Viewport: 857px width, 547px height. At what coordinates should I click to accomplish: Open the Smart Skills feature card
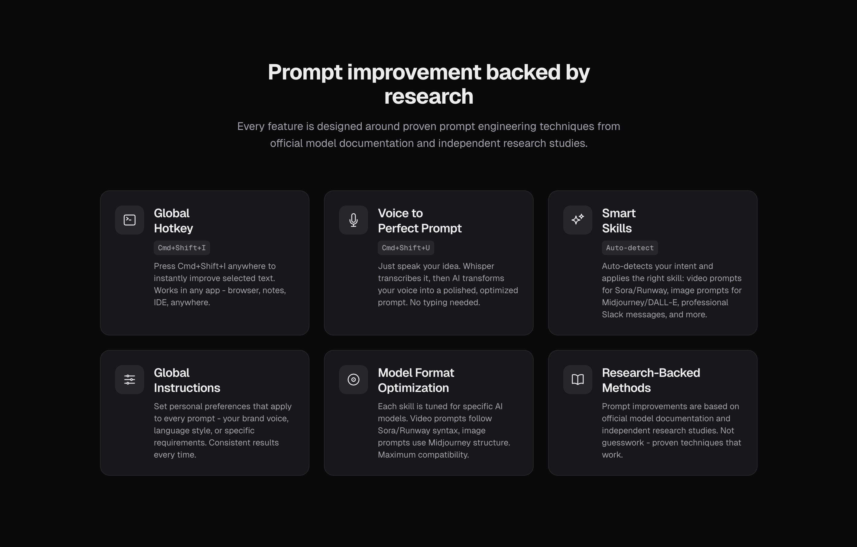pos(653,263)
